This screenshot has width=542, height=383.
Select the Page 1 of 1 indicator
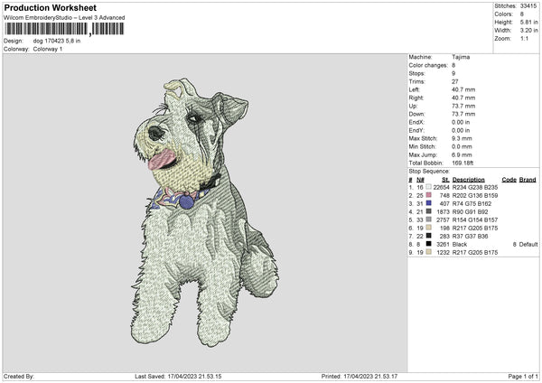[x=523, y=377]
